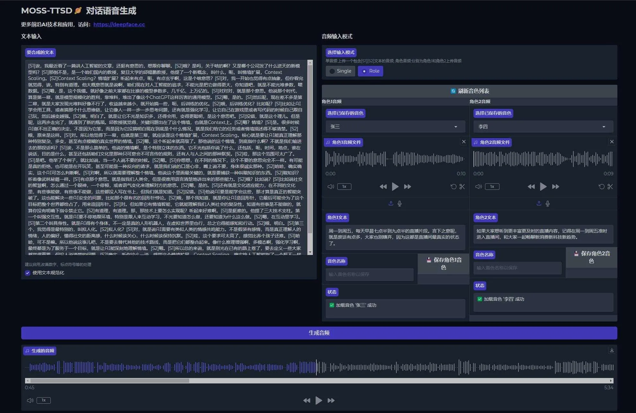Click the 音色名称 input field for role 1

[x=369, y=274]
